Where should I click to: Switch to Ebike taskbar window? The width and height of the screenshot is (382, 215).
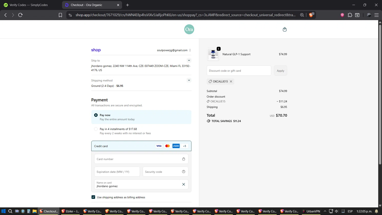[71, 211]
